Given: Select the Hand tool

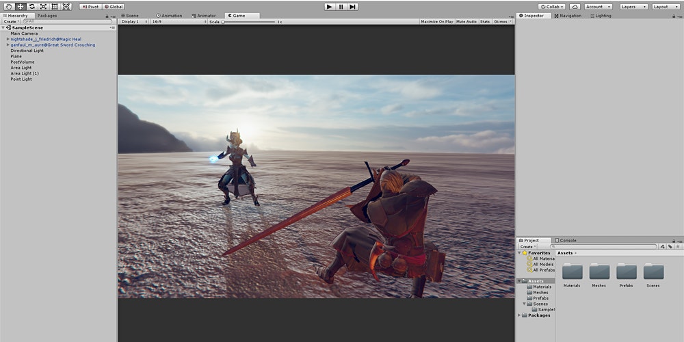Looking at the screenshot, I should coord(9,7).
